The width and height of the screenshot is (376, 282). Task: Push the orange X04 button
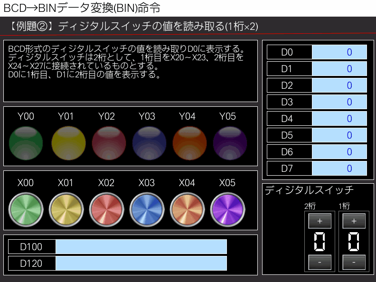coord(188,210)
